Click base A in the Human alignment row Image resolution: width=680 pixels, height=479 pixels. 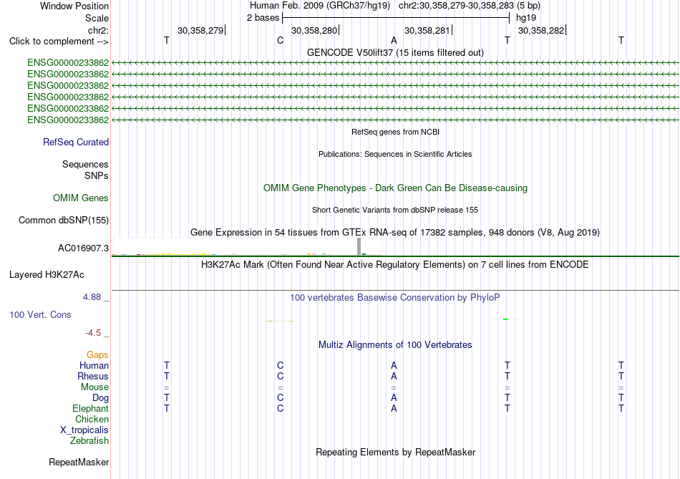pos(394,365)
